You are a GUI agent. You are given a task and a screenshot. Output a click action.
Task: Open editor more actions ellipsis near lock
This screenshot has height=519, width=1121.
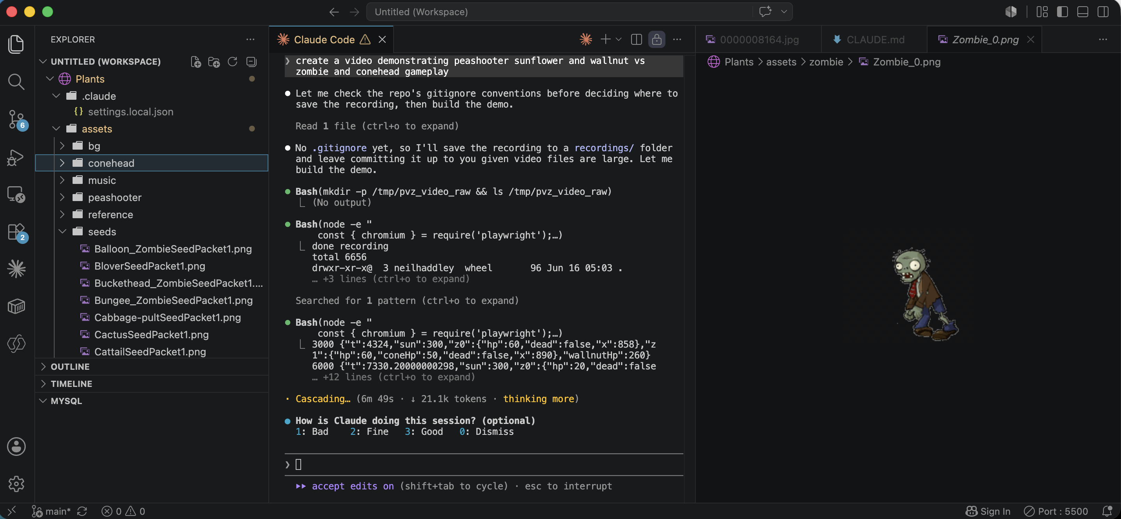(x=677, y=40)
